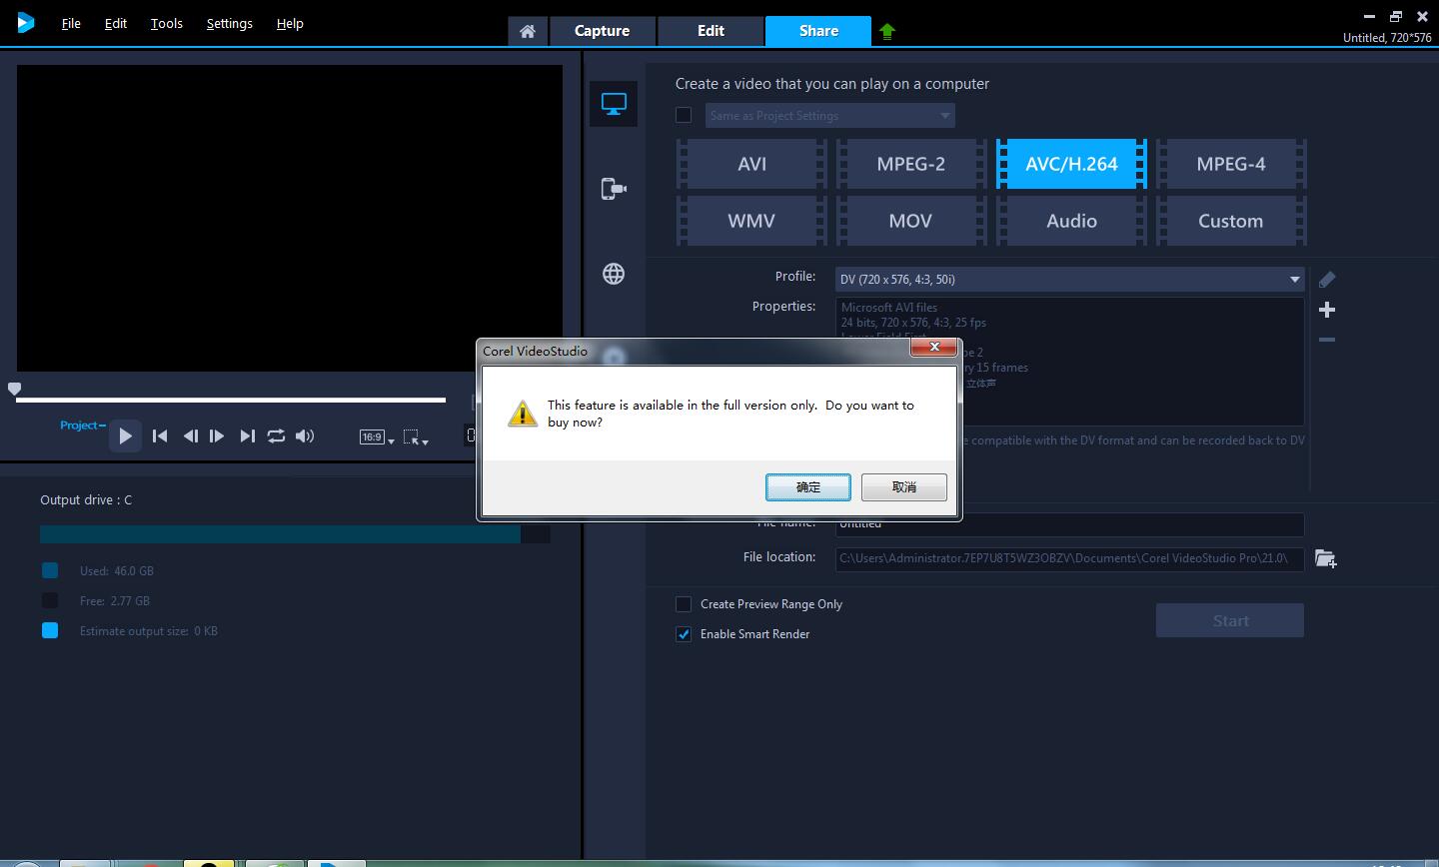Step forward to the next frame
This screenshot has width=1439, height=867.
click(217, 435)
